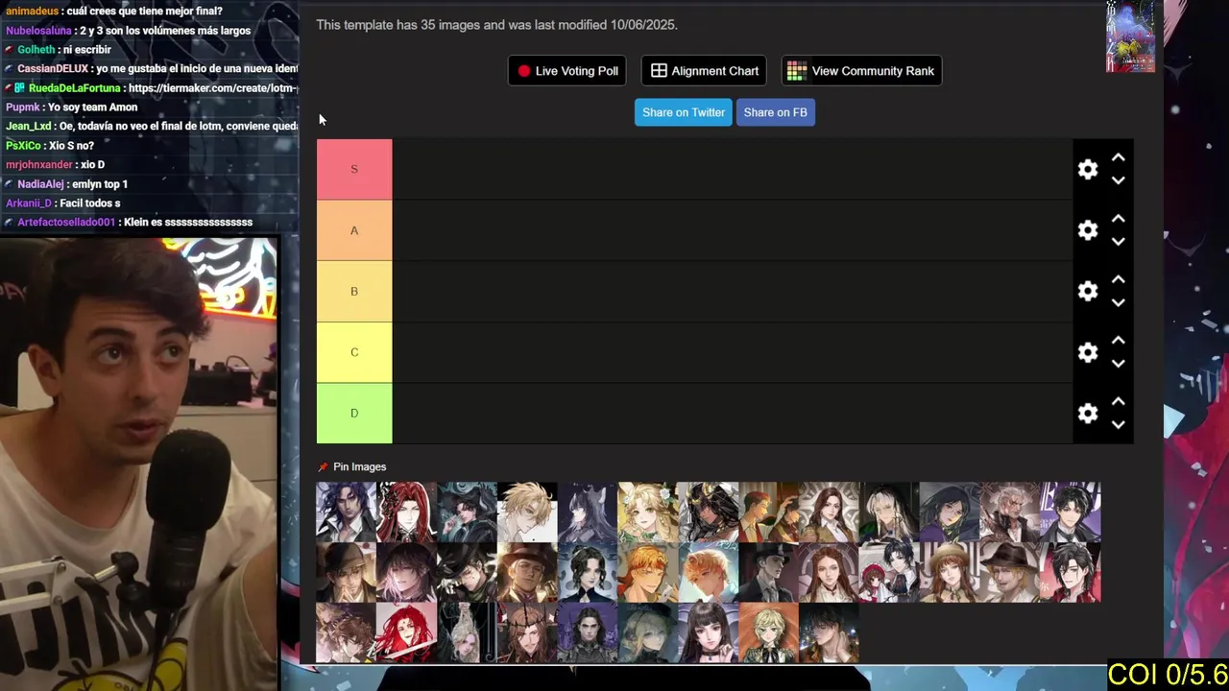
Task: Select the red-haired character in the top image row
Action: point(407,512)
